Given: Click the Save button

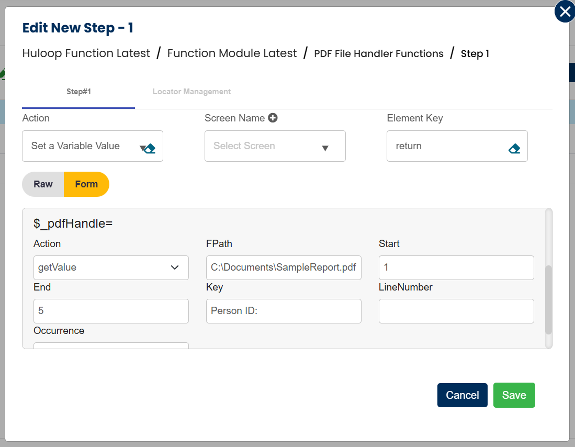Looking at the screenshot, I should [514, 395].
